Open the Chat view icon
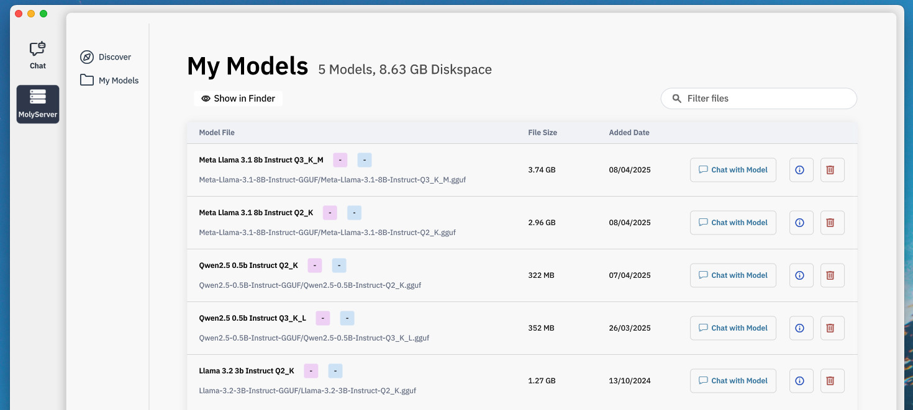The image size is (913, 410). coord(38,49)
